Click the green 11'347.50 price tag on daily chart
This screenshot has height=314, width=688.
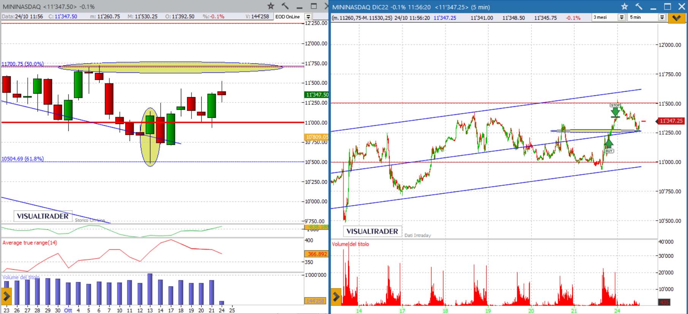pyautogui.click(x=317, y=94)
